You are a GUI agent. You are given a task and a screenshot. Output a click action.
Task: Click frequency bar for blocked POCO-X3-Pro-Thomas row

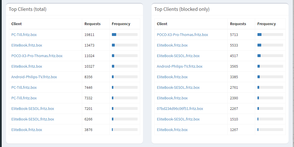(x=270, y=35)
